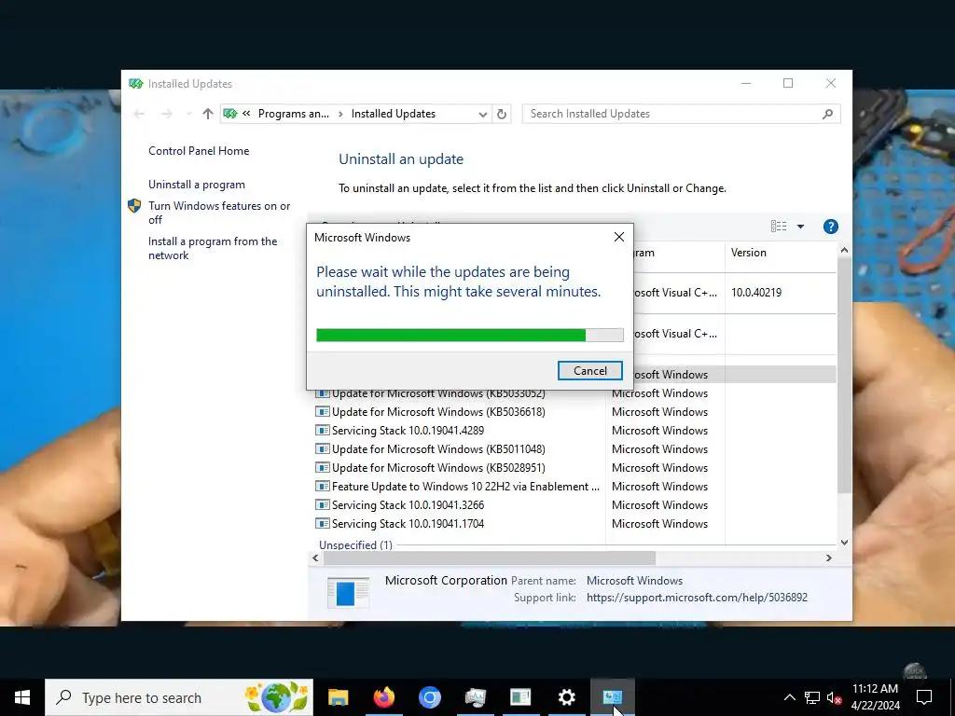This screenshot has width=955, height=716.
Task: Open the taskbar clock and date
Action: coord(875,697)
